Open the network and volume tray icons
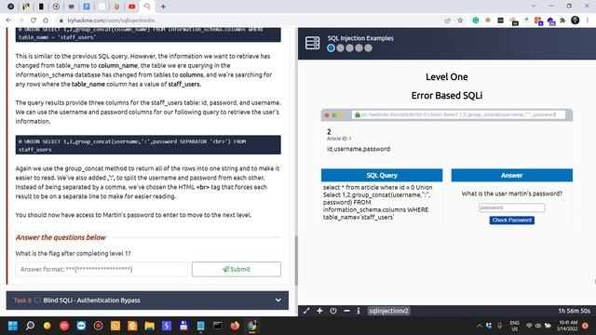The width and height of the screenshot is (596, 335). click(x=538, y=326)
